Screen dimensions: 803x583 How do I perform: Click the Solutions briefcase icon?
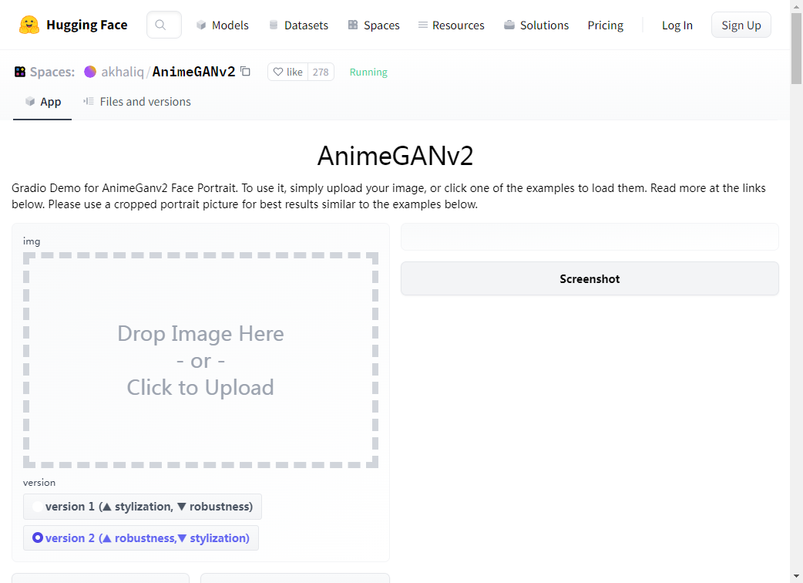tap(509, 25)
